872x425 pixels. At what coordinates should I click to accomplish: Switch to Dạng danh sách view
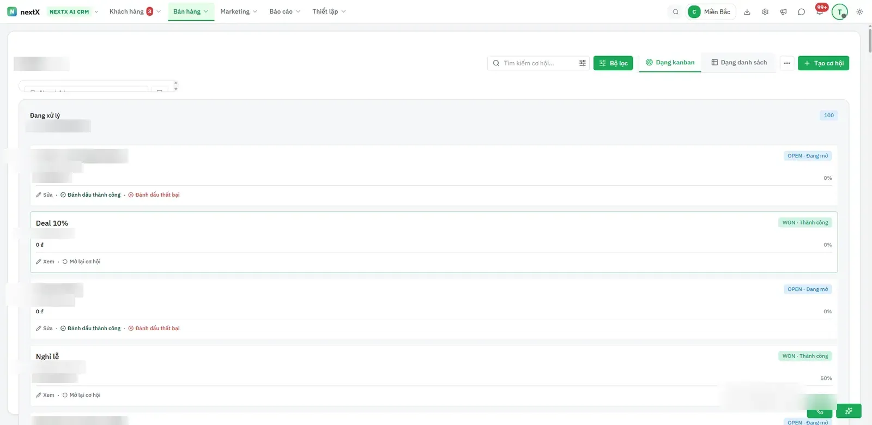pyautogui.click(x=739, y=63)
